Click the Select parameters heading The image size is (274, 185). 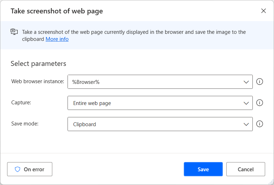(x=39, y=63)
